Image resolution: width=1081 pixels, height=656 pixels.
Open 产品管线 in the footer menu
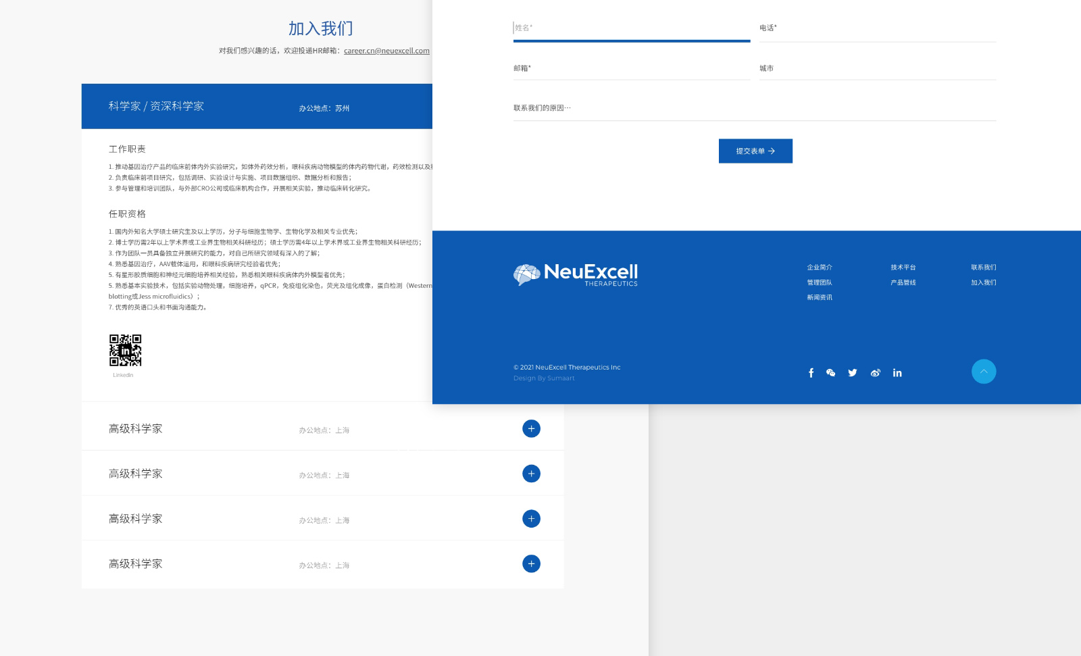903,282
